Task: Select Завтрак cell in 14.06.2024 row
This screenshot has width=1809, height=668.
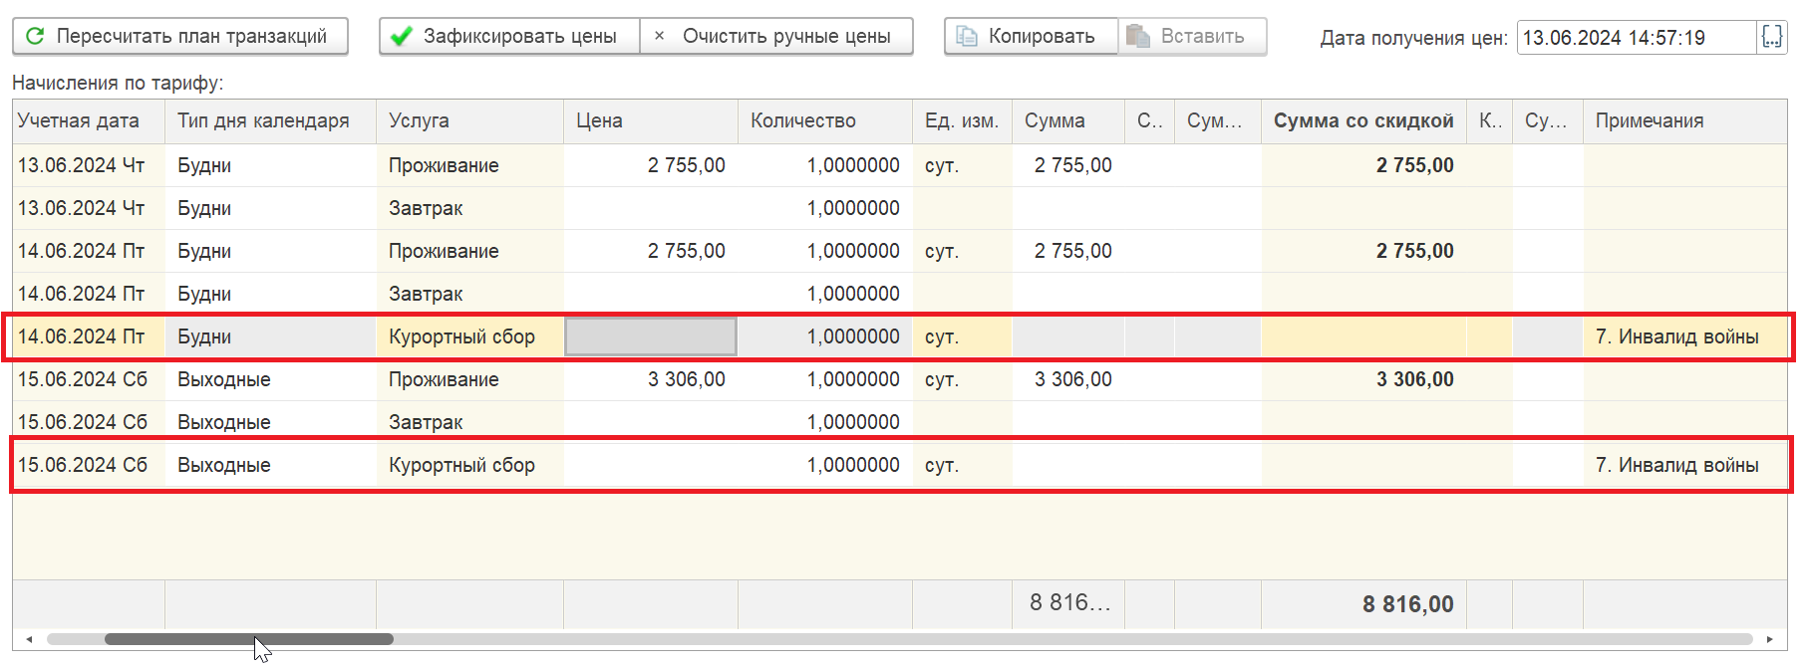Action: (x=469, y=294)
